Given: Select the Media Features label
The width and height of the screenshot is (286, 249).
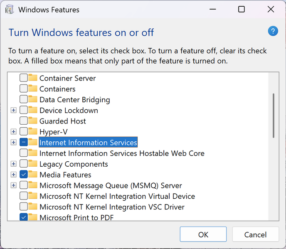Looking at the screenshot, I should [65, 175].
